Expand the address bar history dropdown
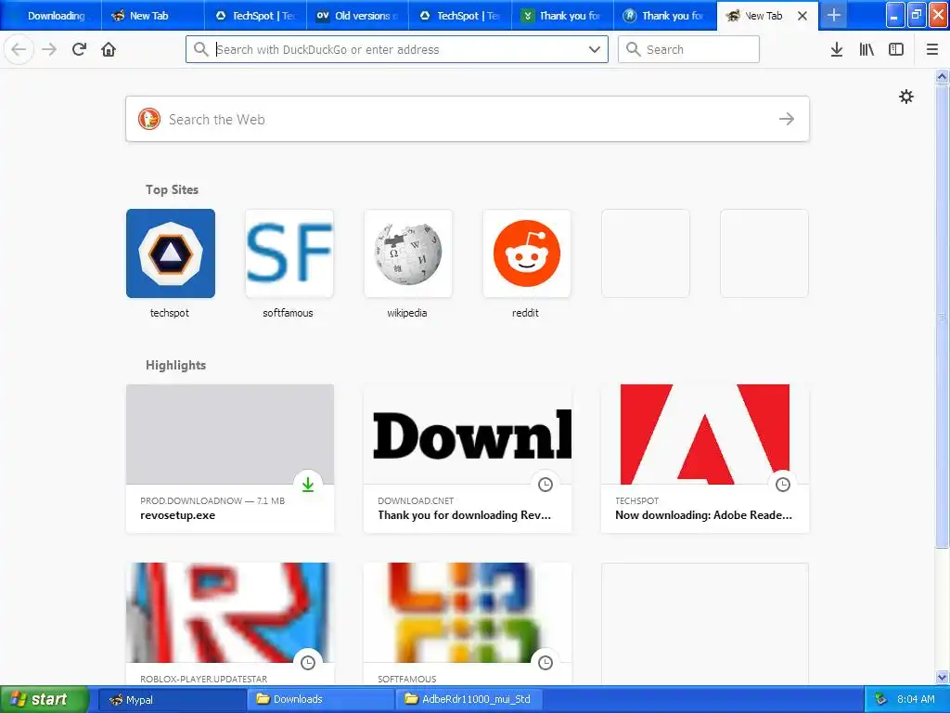 tap(595, 49)
